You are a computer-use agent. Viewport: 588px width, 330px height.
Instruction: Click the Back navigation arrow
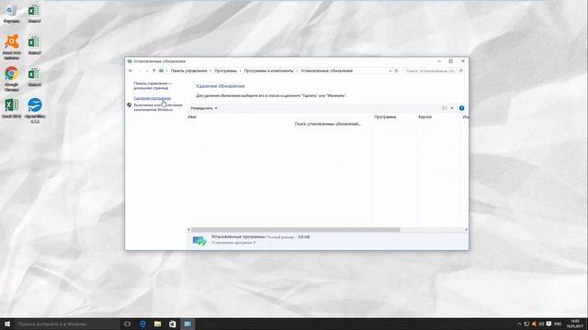(130, 71)
